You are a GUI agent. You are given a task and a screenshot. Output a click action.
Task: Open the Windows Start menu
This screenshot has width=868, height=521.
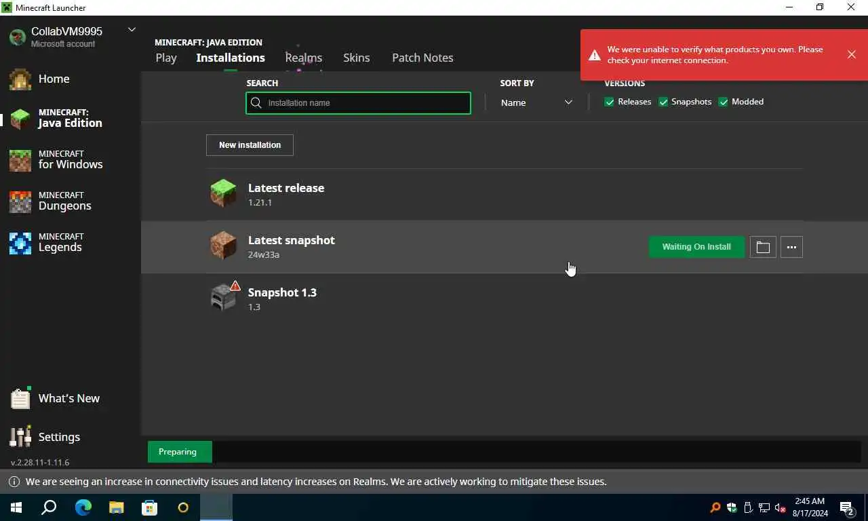[16, 507]
